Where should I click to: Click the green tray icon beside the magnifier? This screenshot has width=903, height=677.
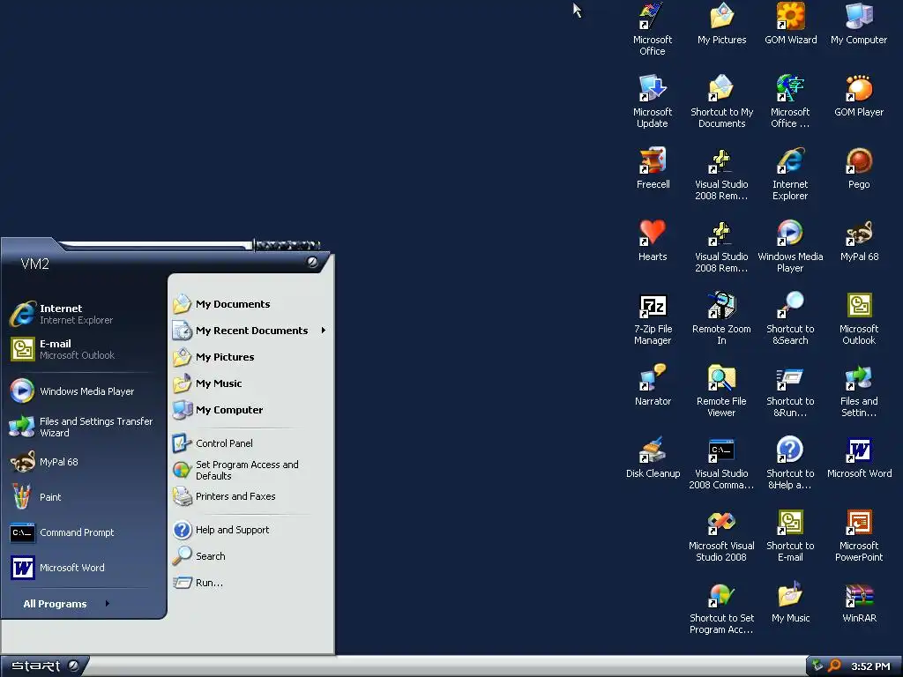tap(817, 666)
